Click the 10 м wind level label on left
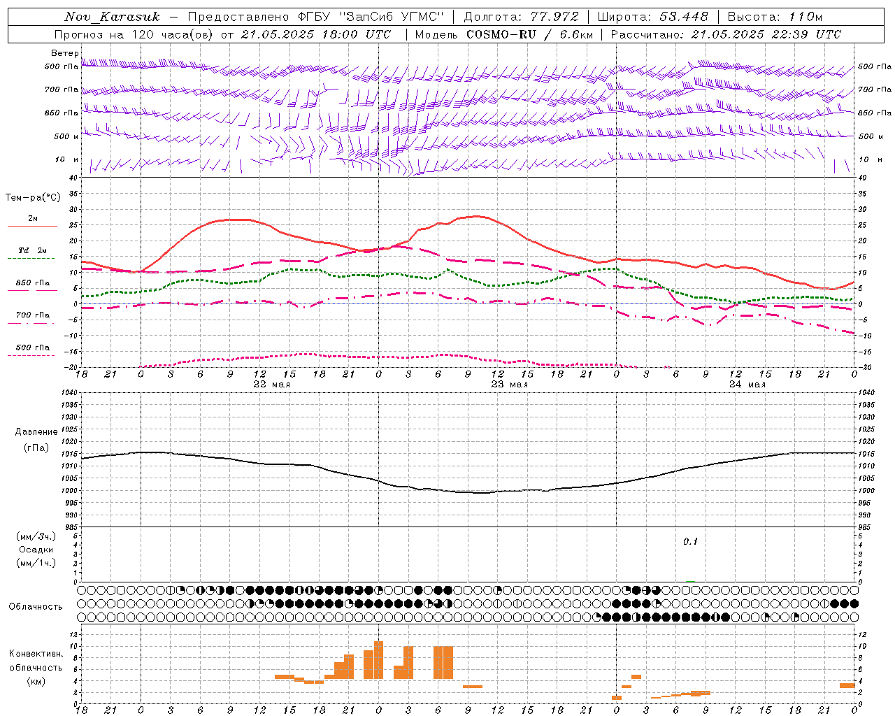Image resolution: width=895 pixels, height=716 pixels. (x=66, y=160)
